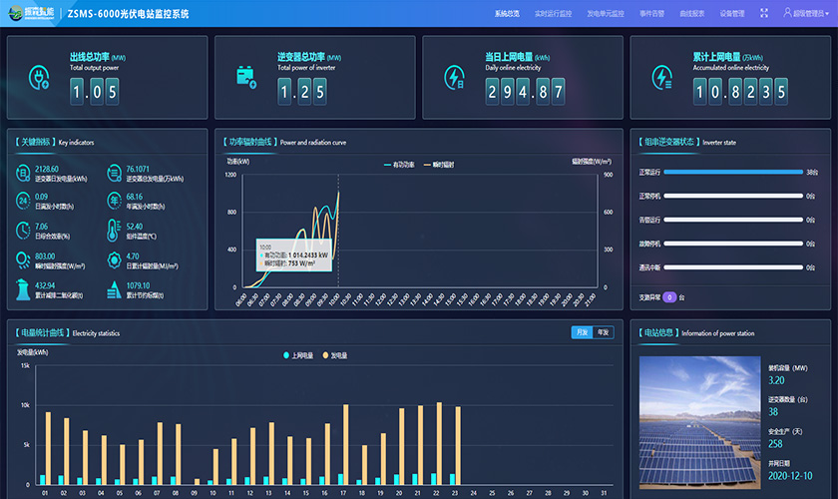Viewport: 838px width, 499px height.
Task: Toggle the 瞬时辐射 legend in power curve
Action: point(440,164)
